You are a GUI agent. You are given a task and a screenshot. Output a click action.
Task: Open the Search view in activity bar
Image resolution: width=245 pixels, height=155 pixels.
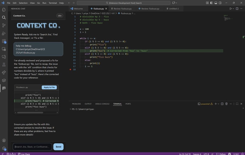(4, 18)
